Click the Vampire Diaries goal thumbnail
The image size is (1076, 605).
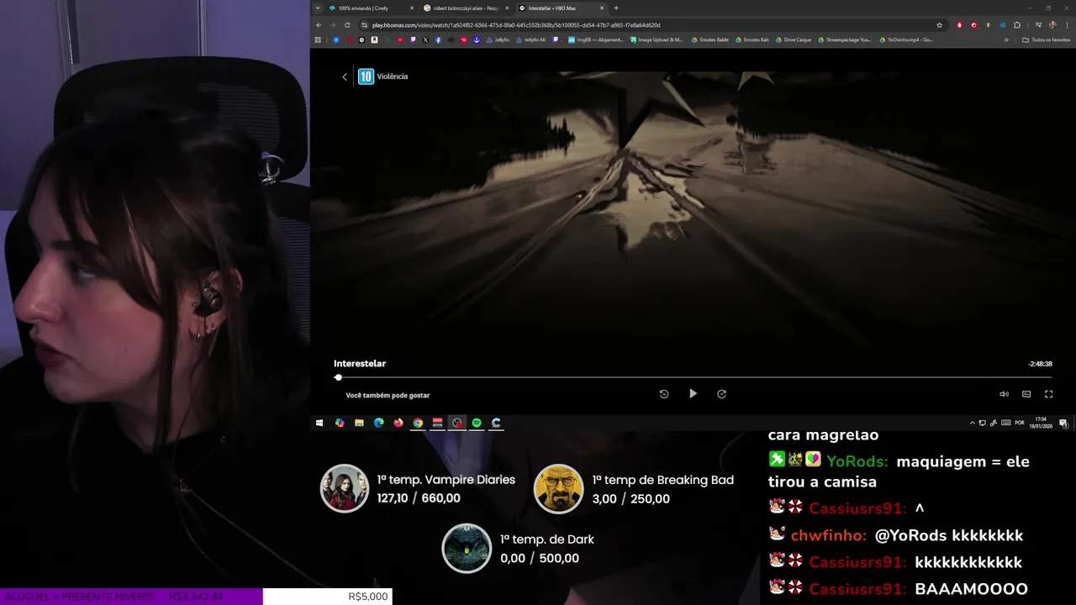pos(345,488)
